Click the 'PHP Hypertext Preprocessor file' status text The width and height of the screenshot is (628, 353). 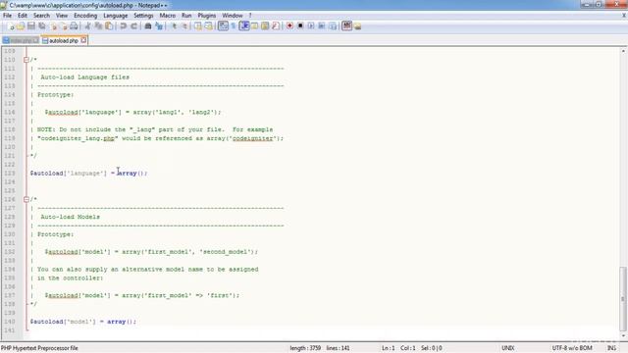pyautogui.click(x=39, y=348)
